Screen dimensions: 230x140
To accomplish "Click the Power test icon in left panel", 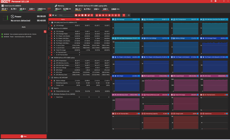I will click(12, 17).
